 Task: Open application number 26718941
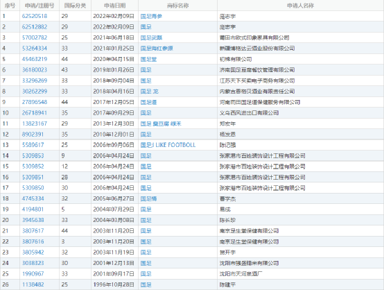point(35,113)
